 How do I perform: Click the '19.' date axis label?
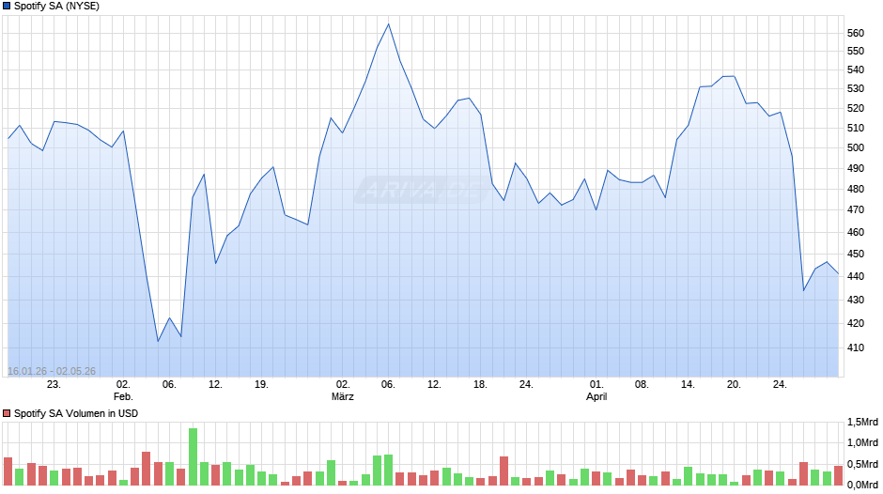click(261, 385)
